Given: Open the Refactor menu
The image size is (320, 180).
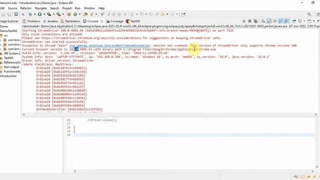Looking at the screenshot, I should click(26, 8).
